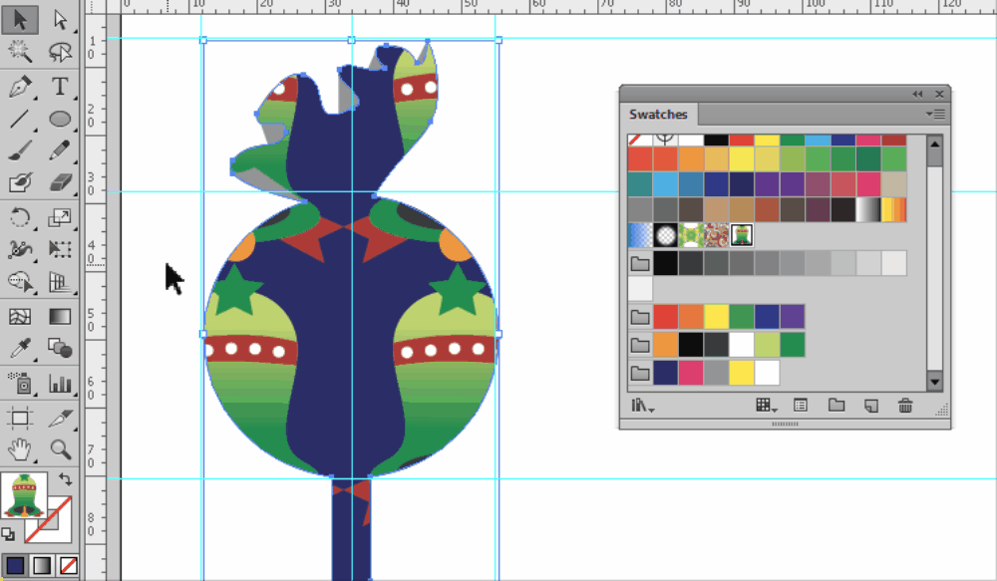The height and width of the screenshot is (581, 997).
Task: Select the Pen tool
Action: [x=20, y=86]
